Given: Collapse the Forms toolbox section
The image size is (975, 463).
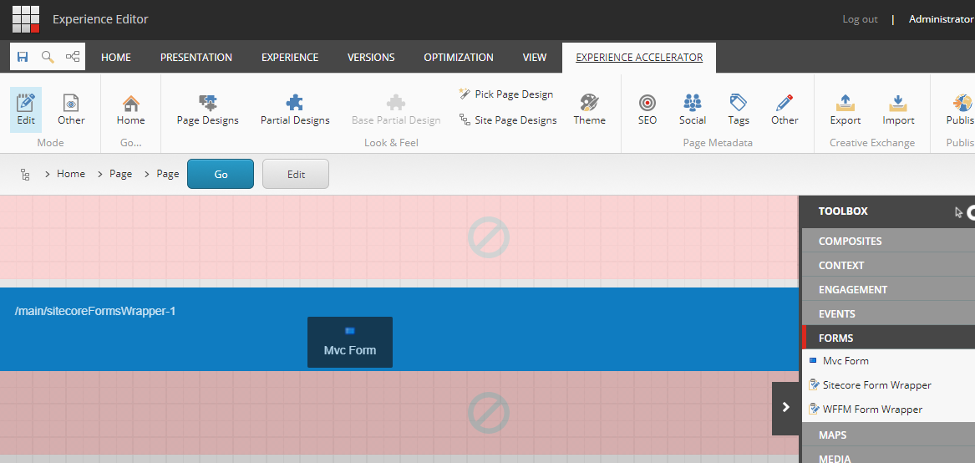Looking at the screenshot, I should (x=889, y=338).
